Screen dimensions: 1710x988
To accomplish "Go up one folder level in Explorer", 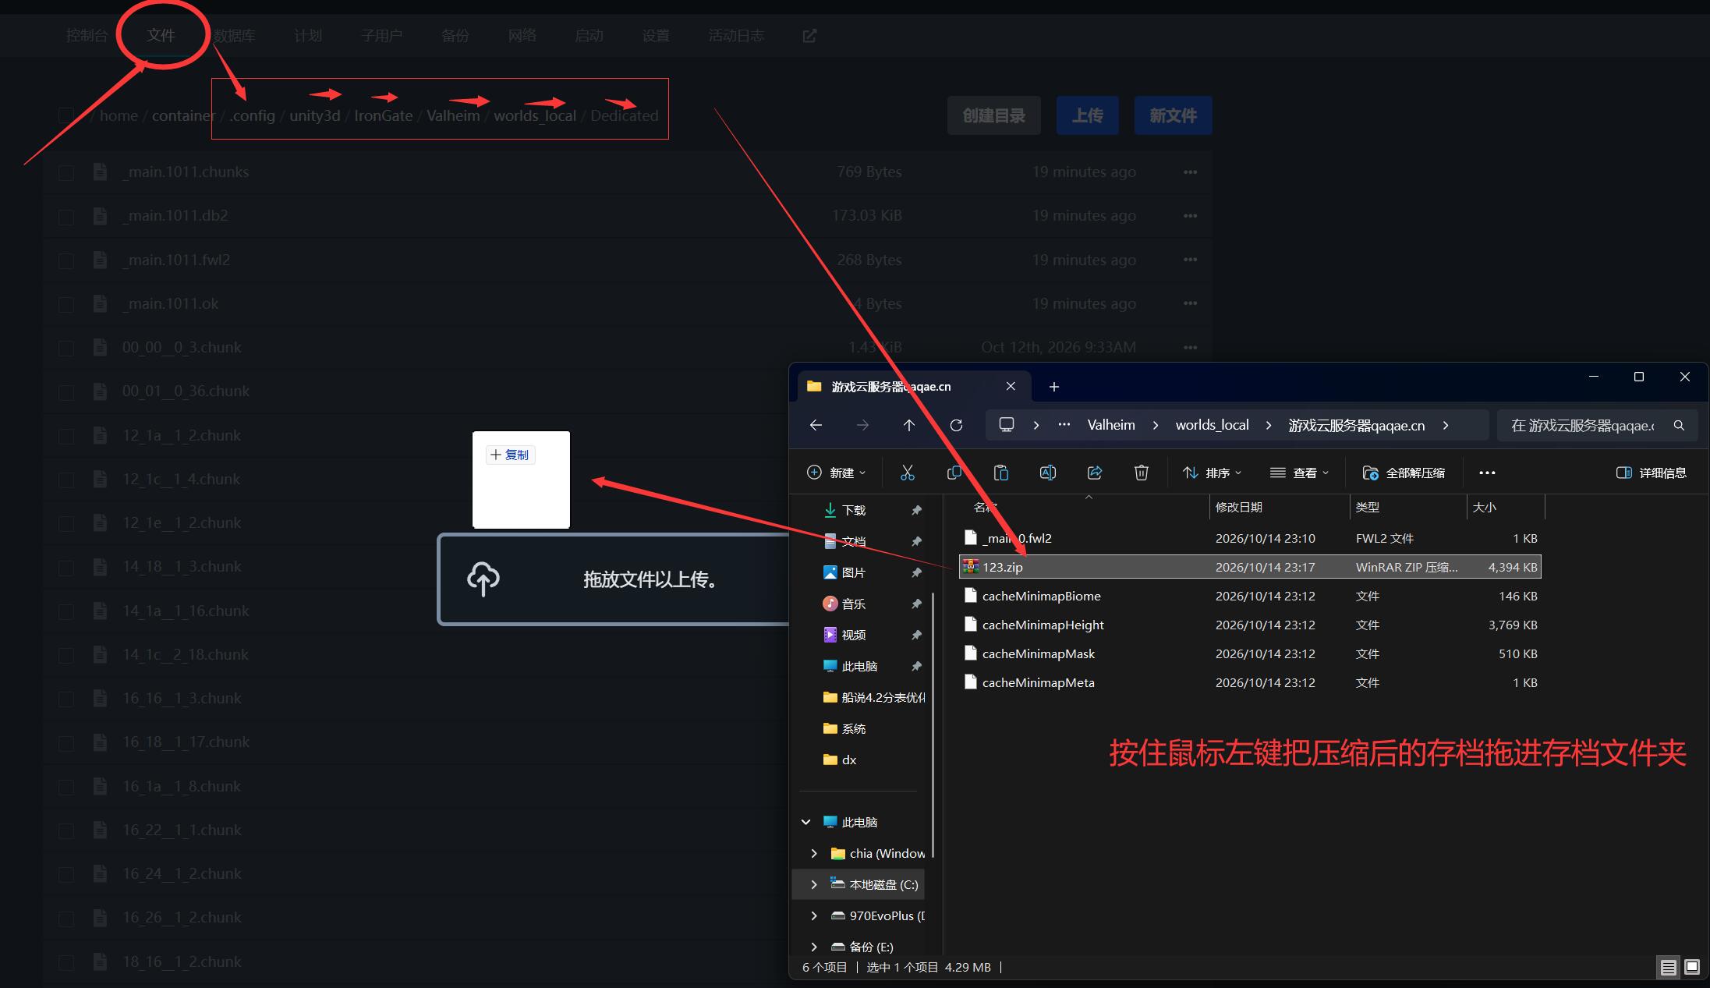I will [909, 425].
